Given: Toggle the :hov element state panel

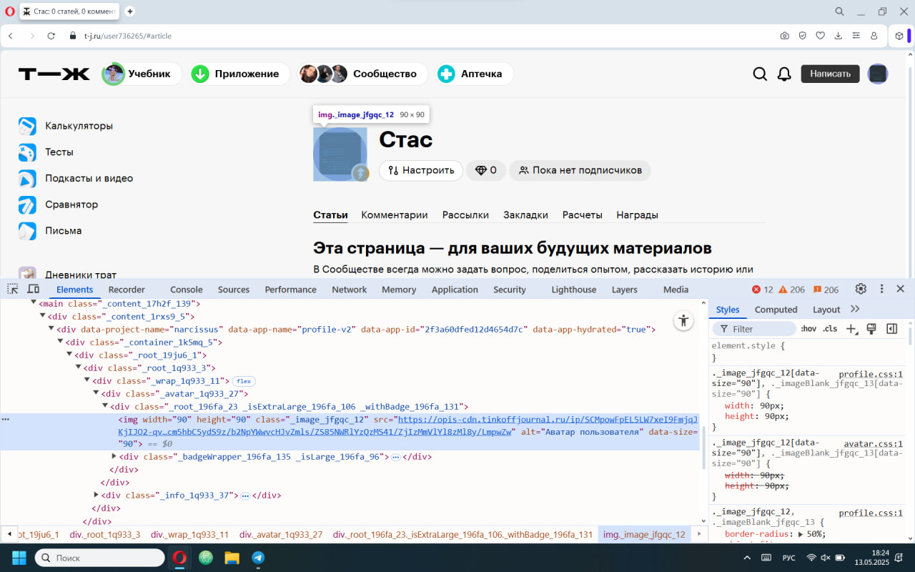Looking at the screenshot, I should 808,328.
